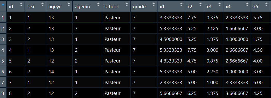Click the x1 cell 4.8333333 in row 5

[x=171, y=61]
